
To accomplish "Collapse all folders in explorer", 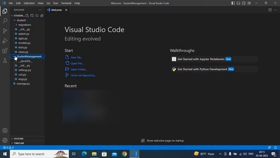I will 42,16.
